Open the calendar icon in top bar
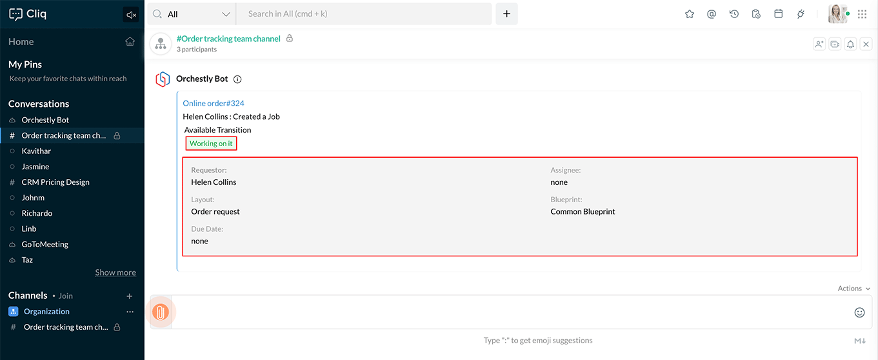The image size is (878, 360). point(779,14)
